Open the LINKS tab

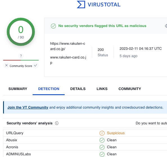tap(102, 89)
